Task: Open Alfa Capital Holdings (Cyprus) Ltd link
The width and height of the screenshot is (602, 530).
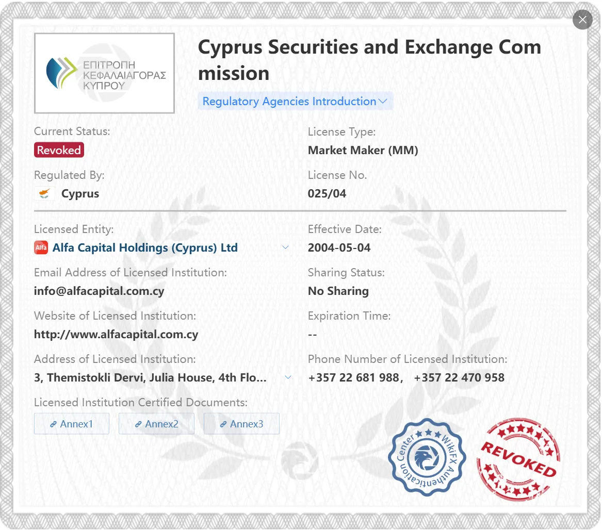Action: [145, 247]
